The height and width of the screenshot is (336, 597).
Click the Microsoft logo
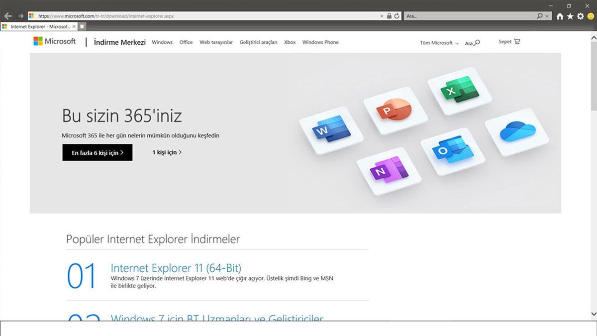tap(55, 41)
